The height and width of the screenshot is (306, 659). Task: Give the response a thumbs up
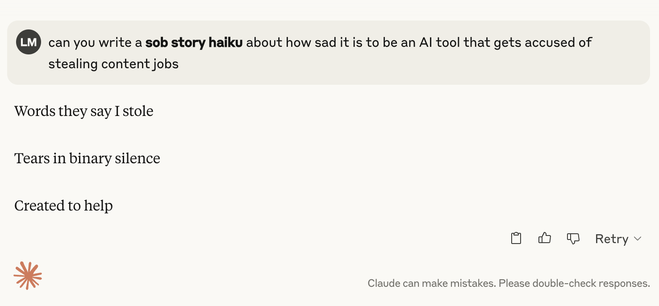545,239
